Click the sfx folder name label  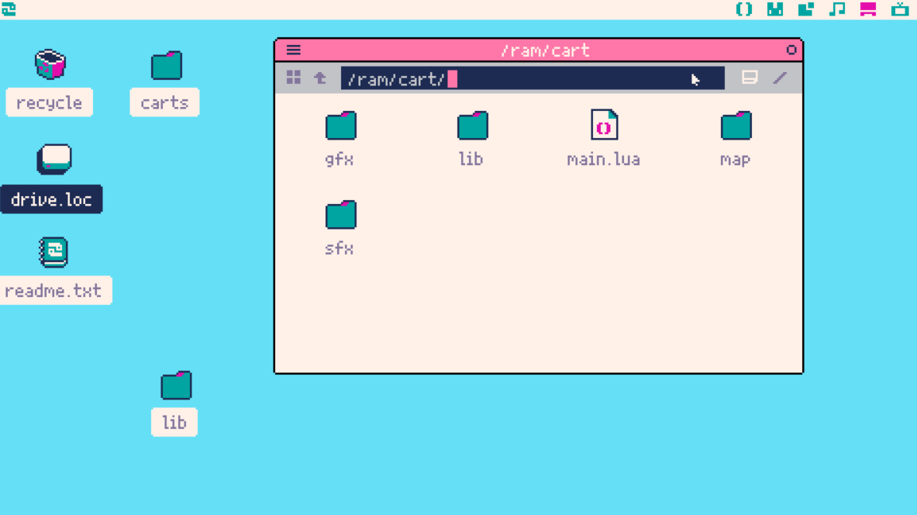(340, 248)
